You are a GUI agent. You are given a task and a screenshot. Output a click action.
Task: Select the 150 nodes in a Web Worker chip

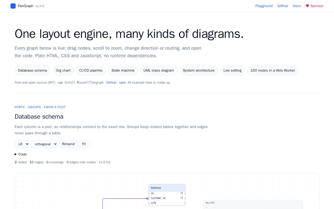click(x=273, y=71)
